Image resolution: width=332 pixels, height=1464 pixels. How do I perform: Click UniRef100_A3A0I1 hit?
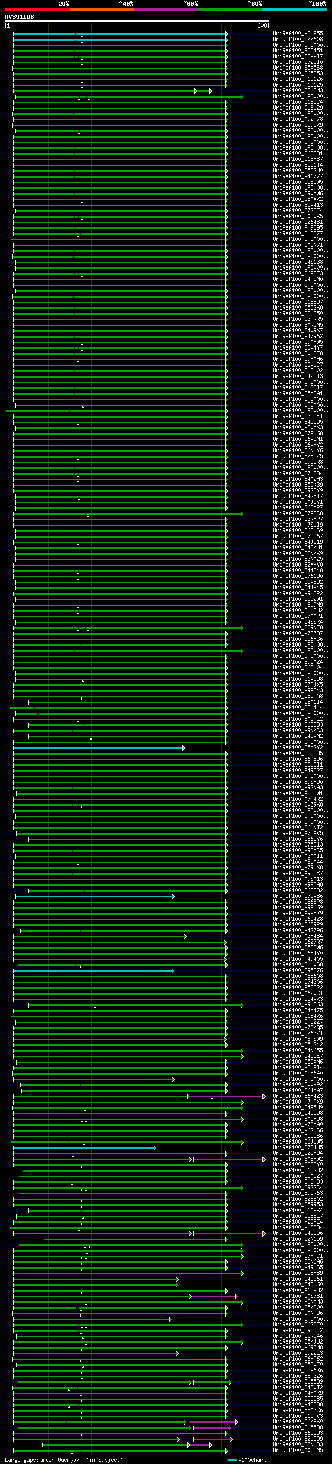pyautogui.click(x=298, y=856)
